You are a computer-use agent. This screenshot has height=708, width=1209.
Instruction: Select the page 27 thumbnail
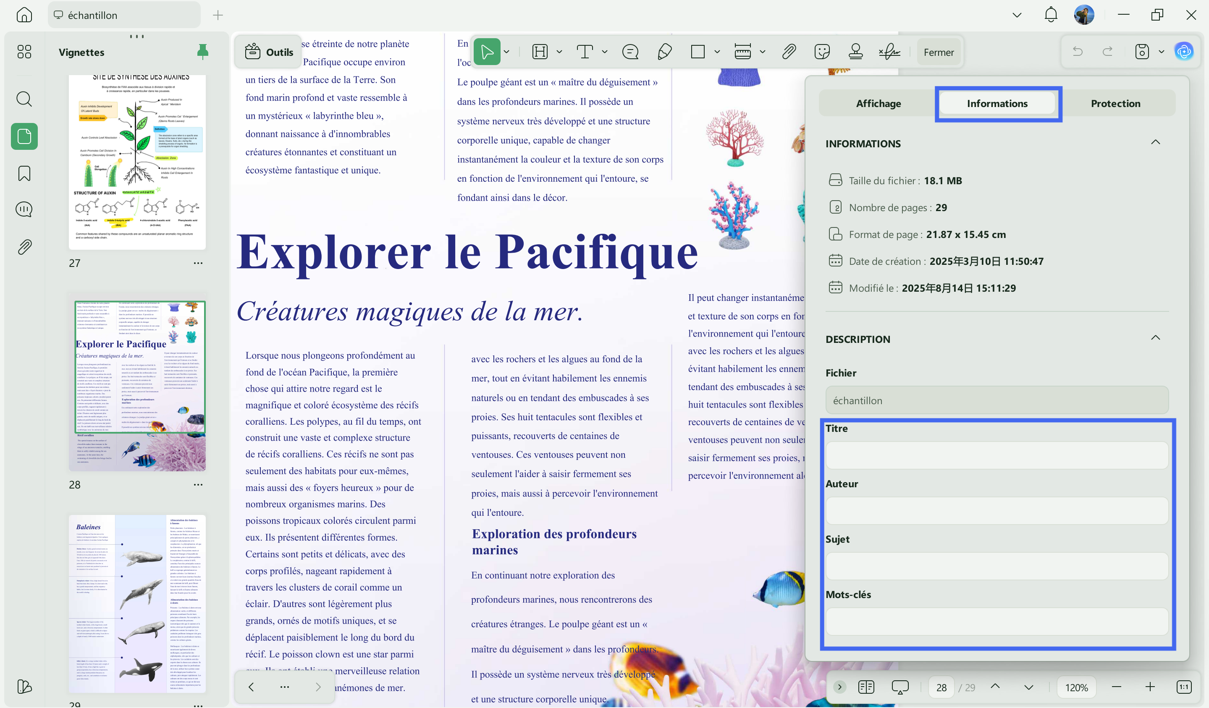click(137, 162)
